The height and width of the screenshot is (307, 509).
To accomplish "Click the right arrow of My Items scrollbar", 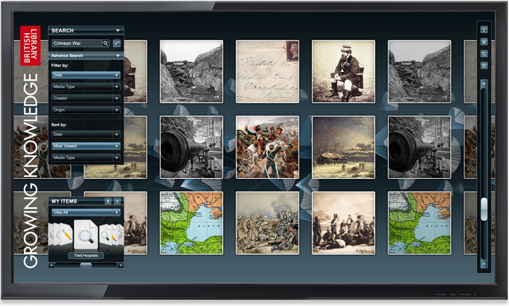I will (x=121, y=265).
